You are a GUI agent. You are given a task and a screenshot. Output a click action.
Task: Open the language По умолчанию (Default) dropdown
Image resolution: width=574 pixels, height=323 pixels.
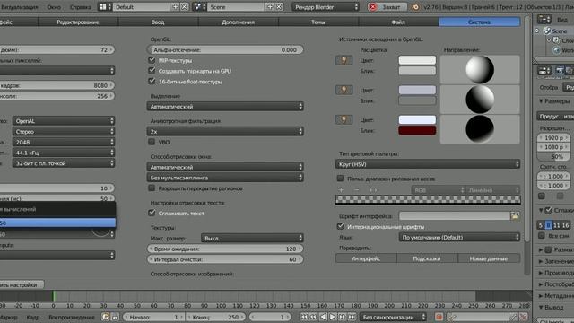tap(459, 237)
